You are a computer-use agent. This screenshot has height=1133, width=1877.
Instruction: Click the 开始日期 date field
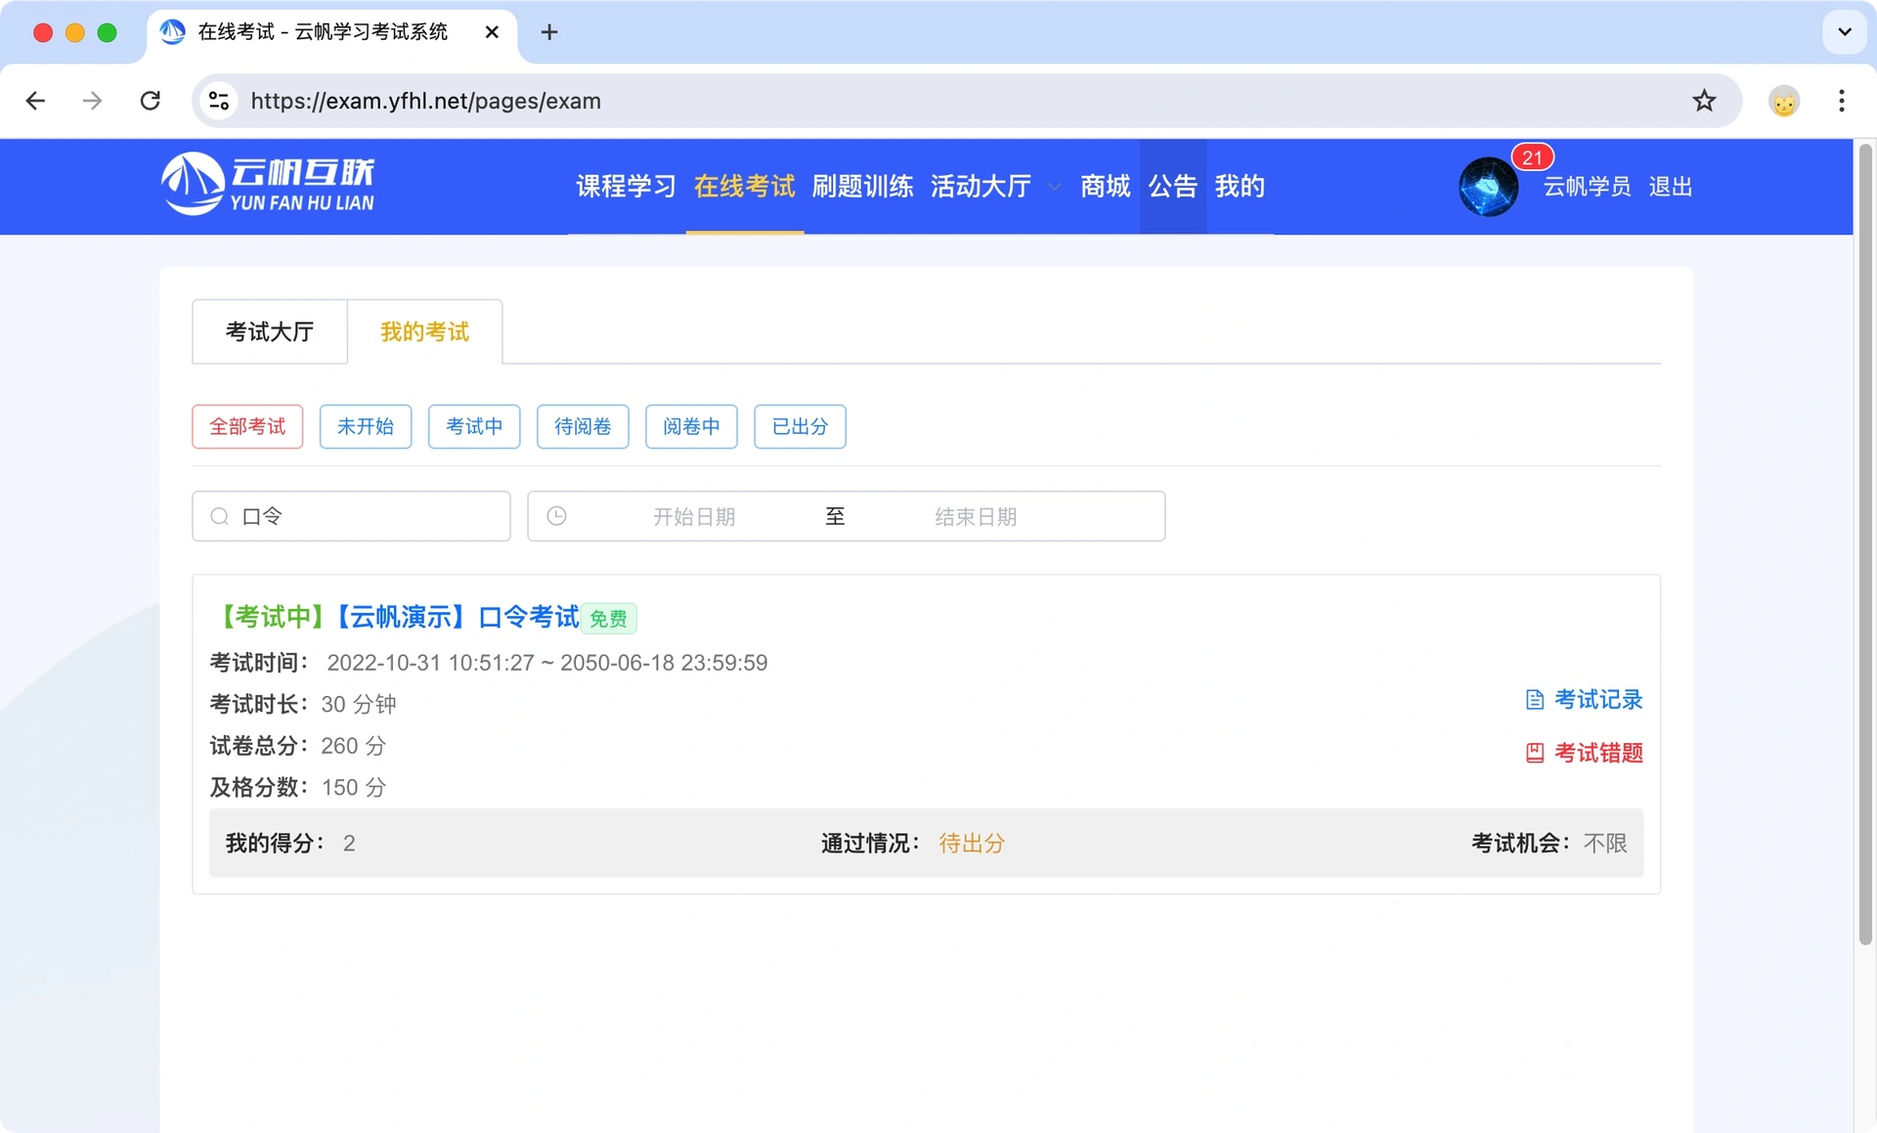(694, 516)
